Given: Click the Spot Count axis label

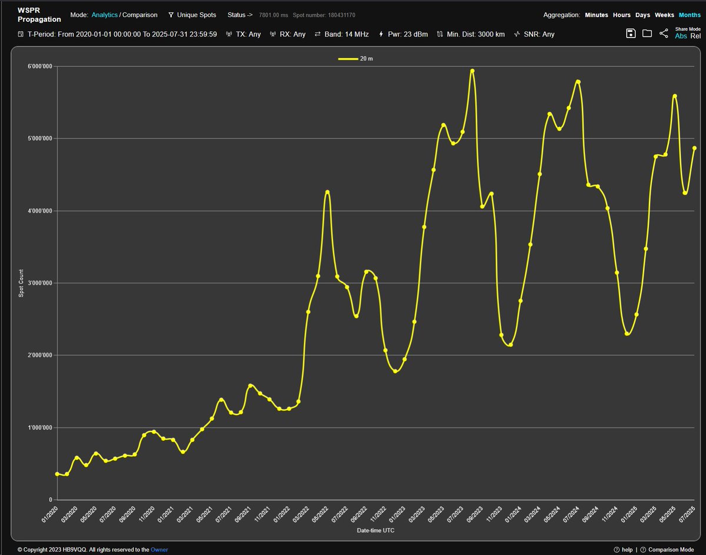Looking at the screenshot, I should 21,283.
